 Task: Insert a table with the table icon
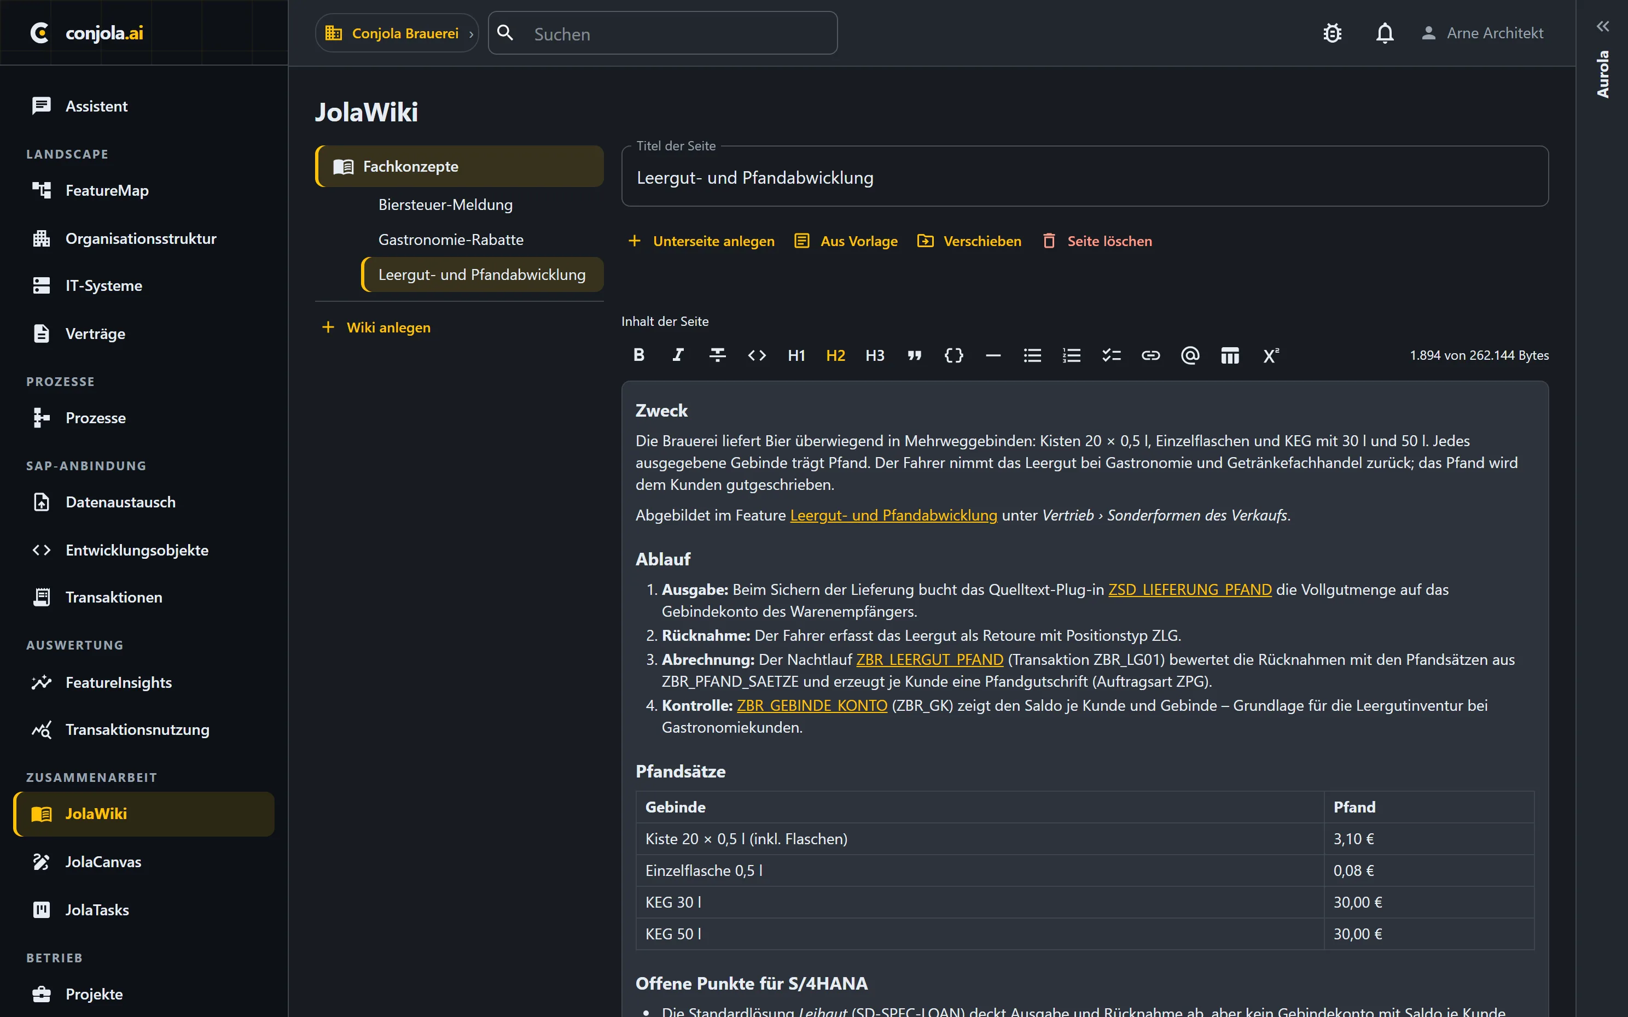coord(1230,355)
